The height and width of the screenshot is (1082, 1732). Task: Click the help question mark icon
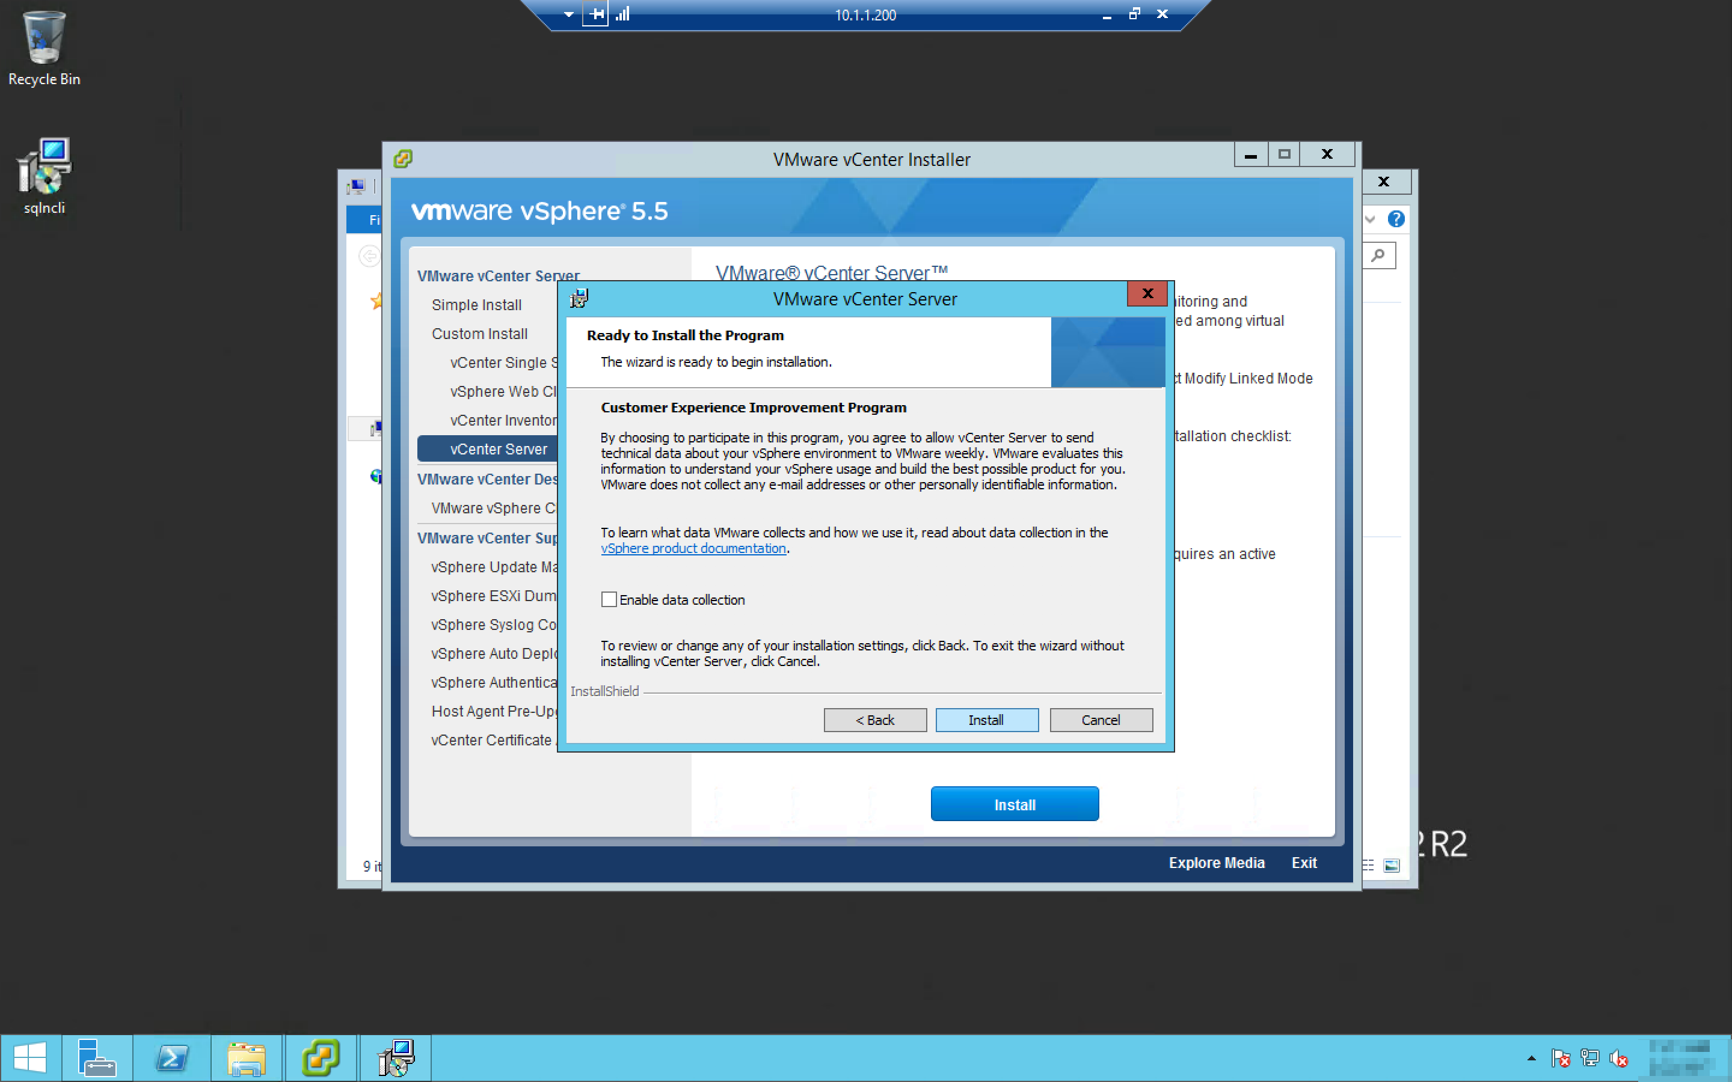1396,219
